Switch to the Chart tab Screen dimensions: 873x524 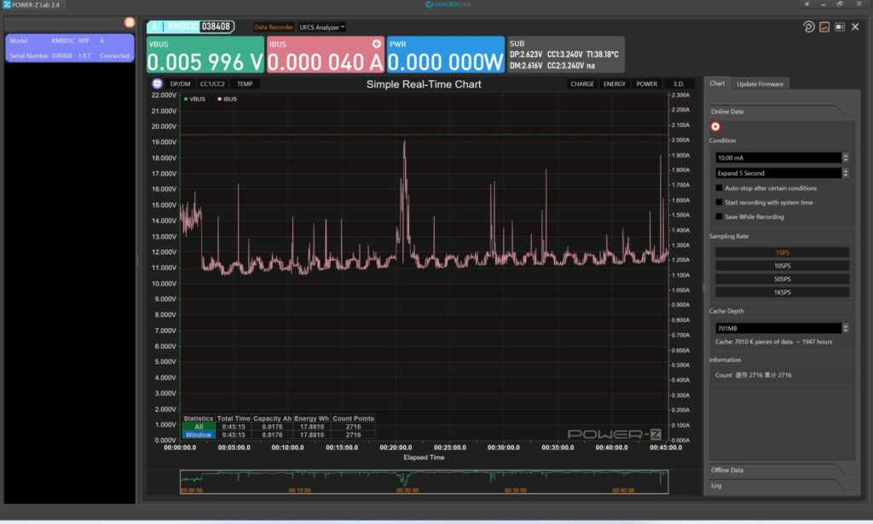tap(717, 83)
